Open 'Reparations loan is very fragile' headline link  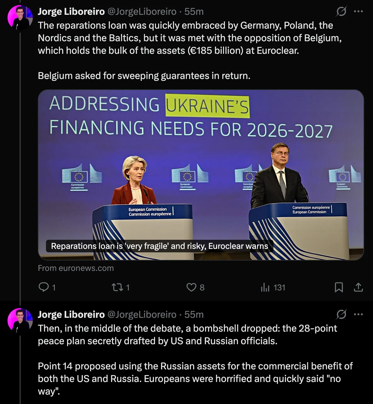click(159, 246)
